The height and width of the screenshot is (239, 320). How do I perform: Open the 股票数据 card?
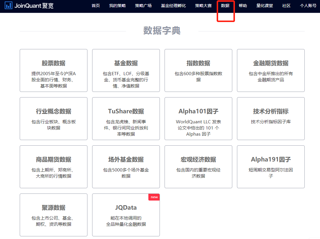[54, 70]
